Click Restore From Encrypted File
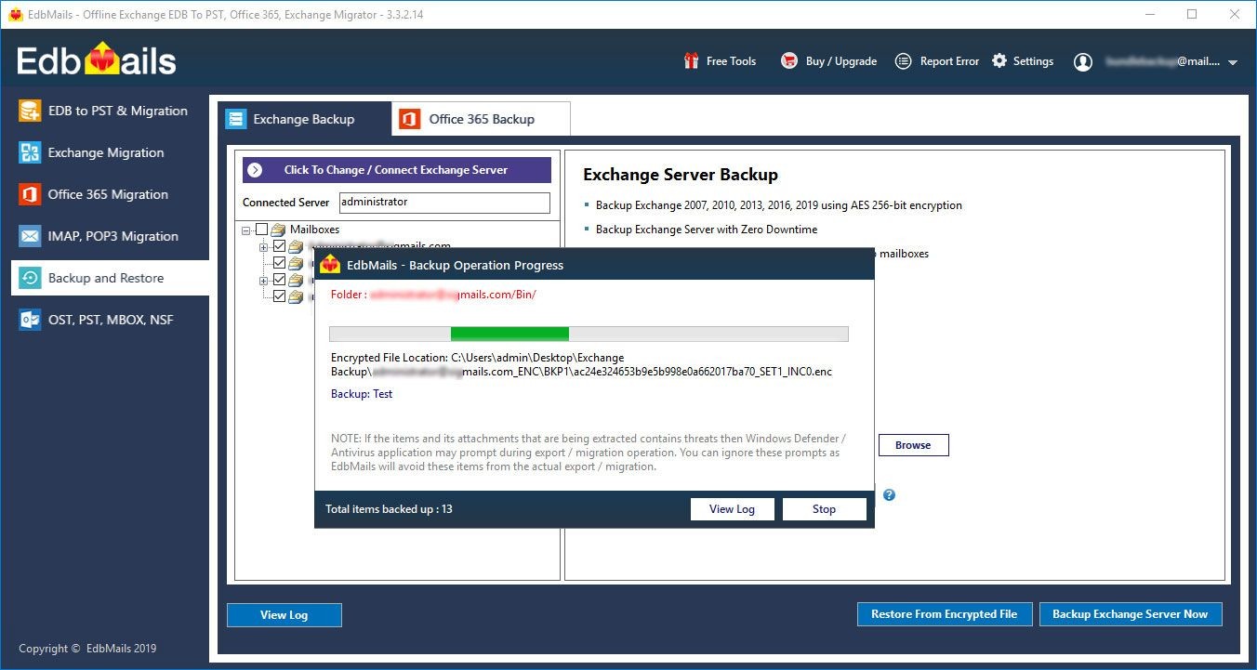1257x670 pixels. click(x=944, y=614)
